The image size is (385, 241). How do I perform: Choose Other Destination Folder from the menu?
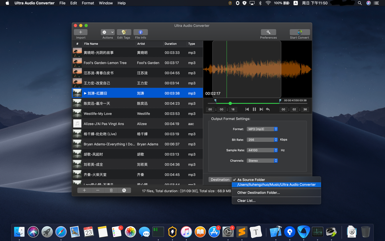click(x=258, y=193)
